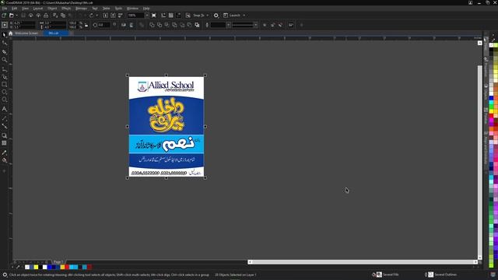Click the Home icon tab
498x280 pixels.
click(x=10, y=33)
